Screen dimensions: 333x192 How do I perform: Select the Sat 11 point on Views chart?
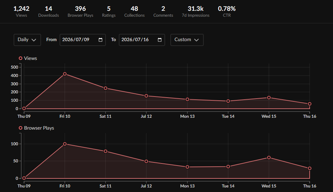coord(106,88)
